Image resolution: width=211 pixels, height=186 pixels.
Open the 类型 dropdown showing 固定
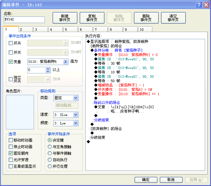tap(76, 98)
